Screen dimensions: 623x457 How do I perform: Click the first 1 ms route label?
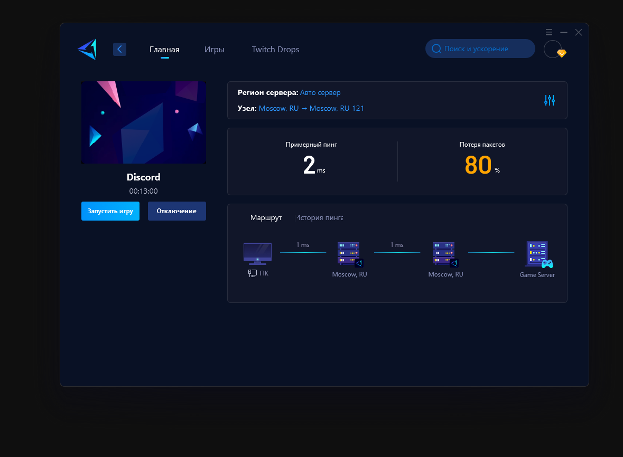coord(303,245)
